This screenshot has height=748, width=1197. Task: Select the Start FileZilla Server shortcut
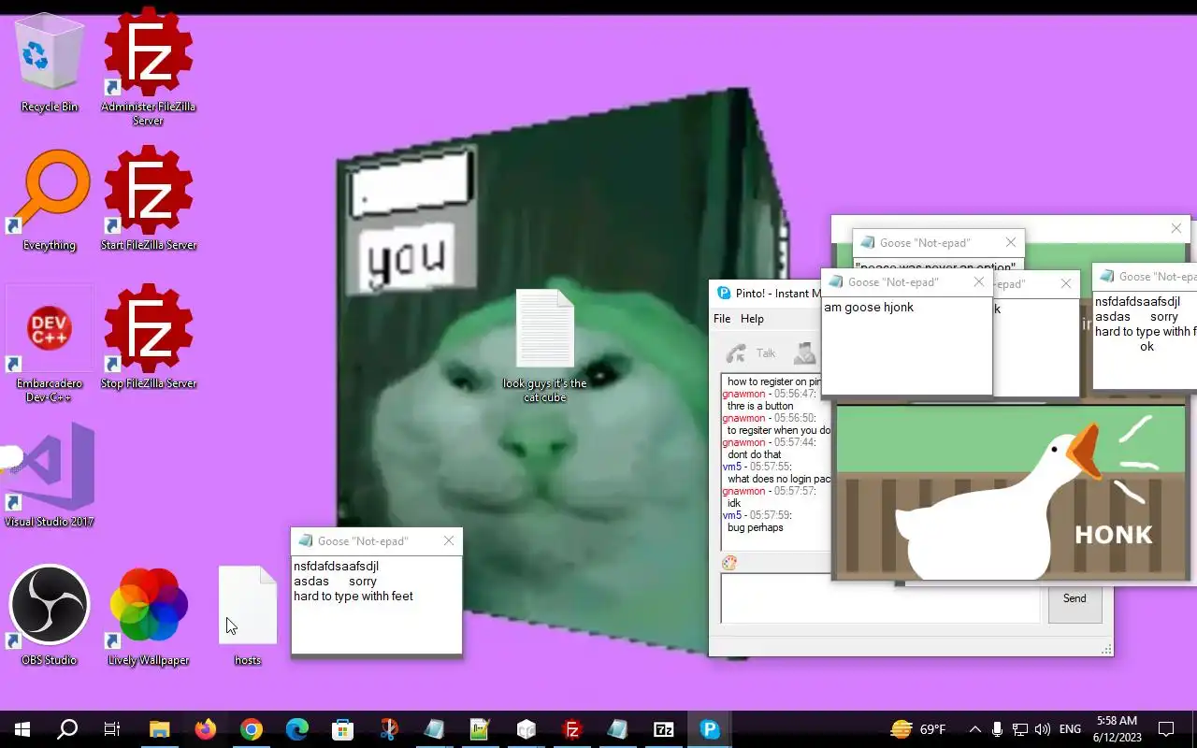[149, 198]
